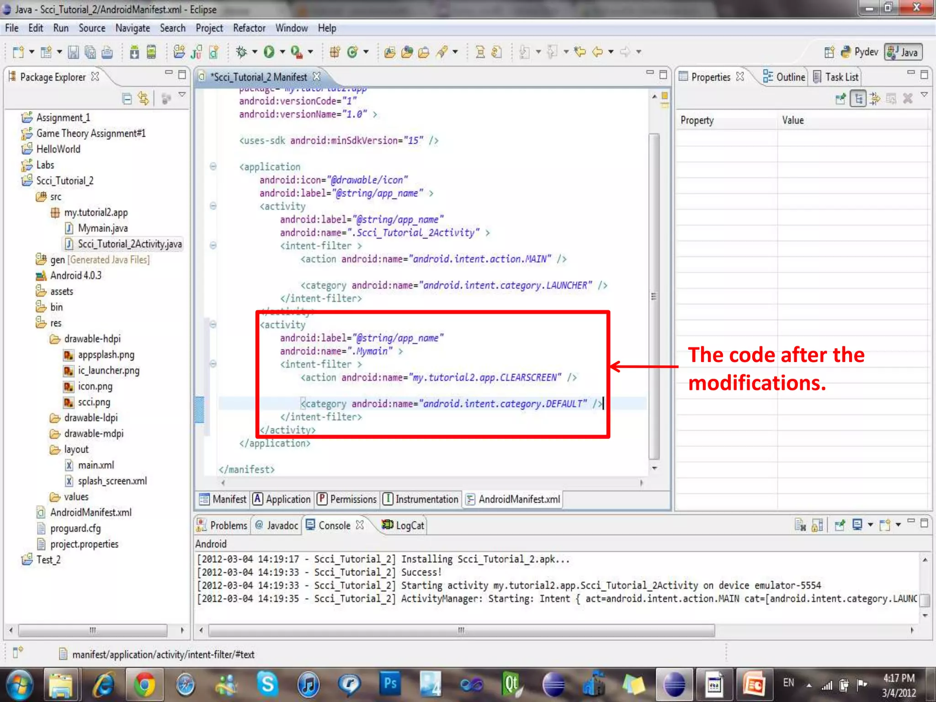Switch to the Task List tab

[836, 77]
